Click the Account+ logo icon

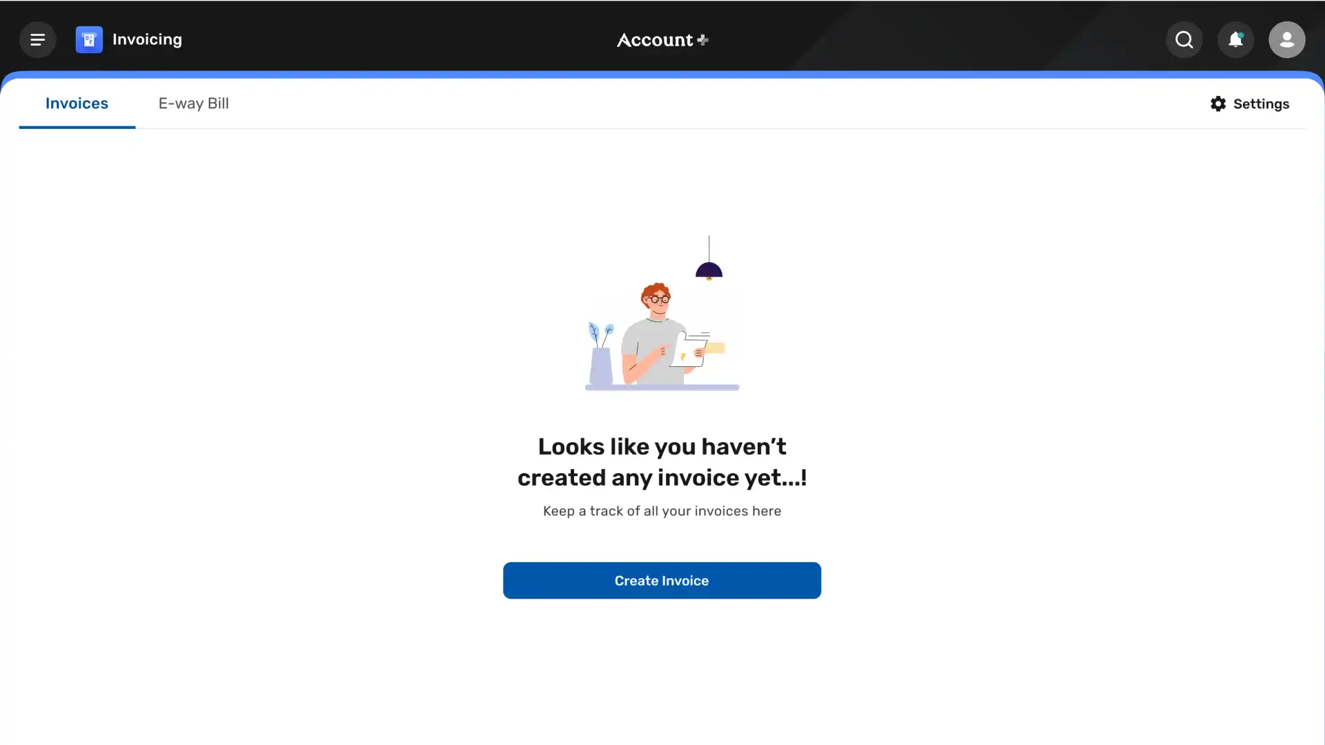click(x=662, y=39)
